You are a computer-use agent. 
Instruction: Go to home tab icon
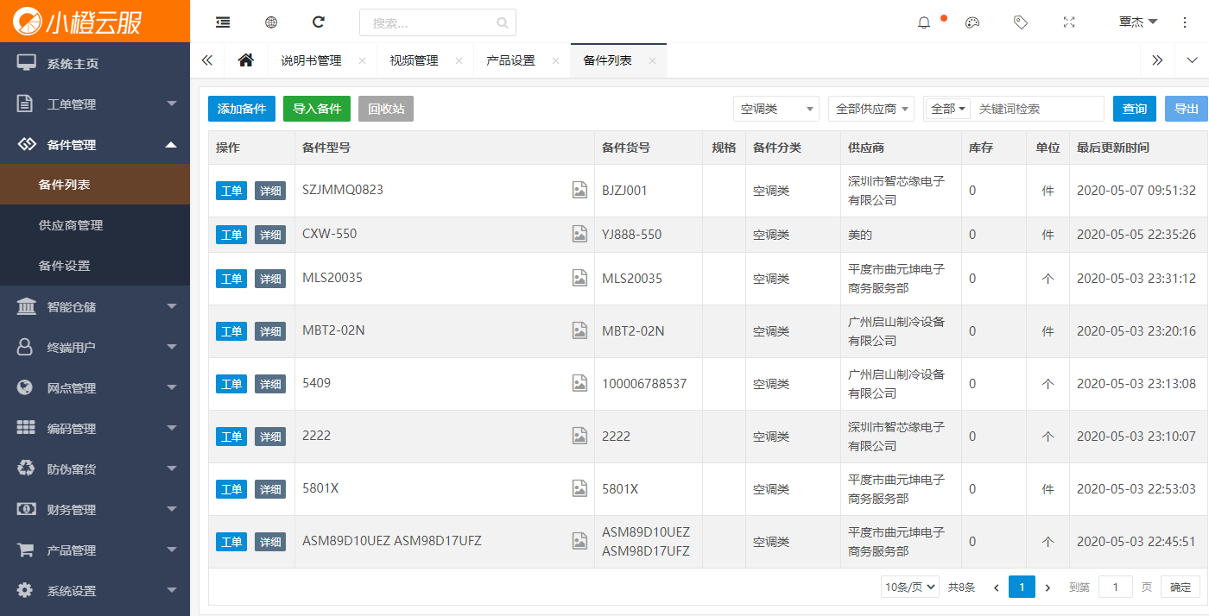246,60
